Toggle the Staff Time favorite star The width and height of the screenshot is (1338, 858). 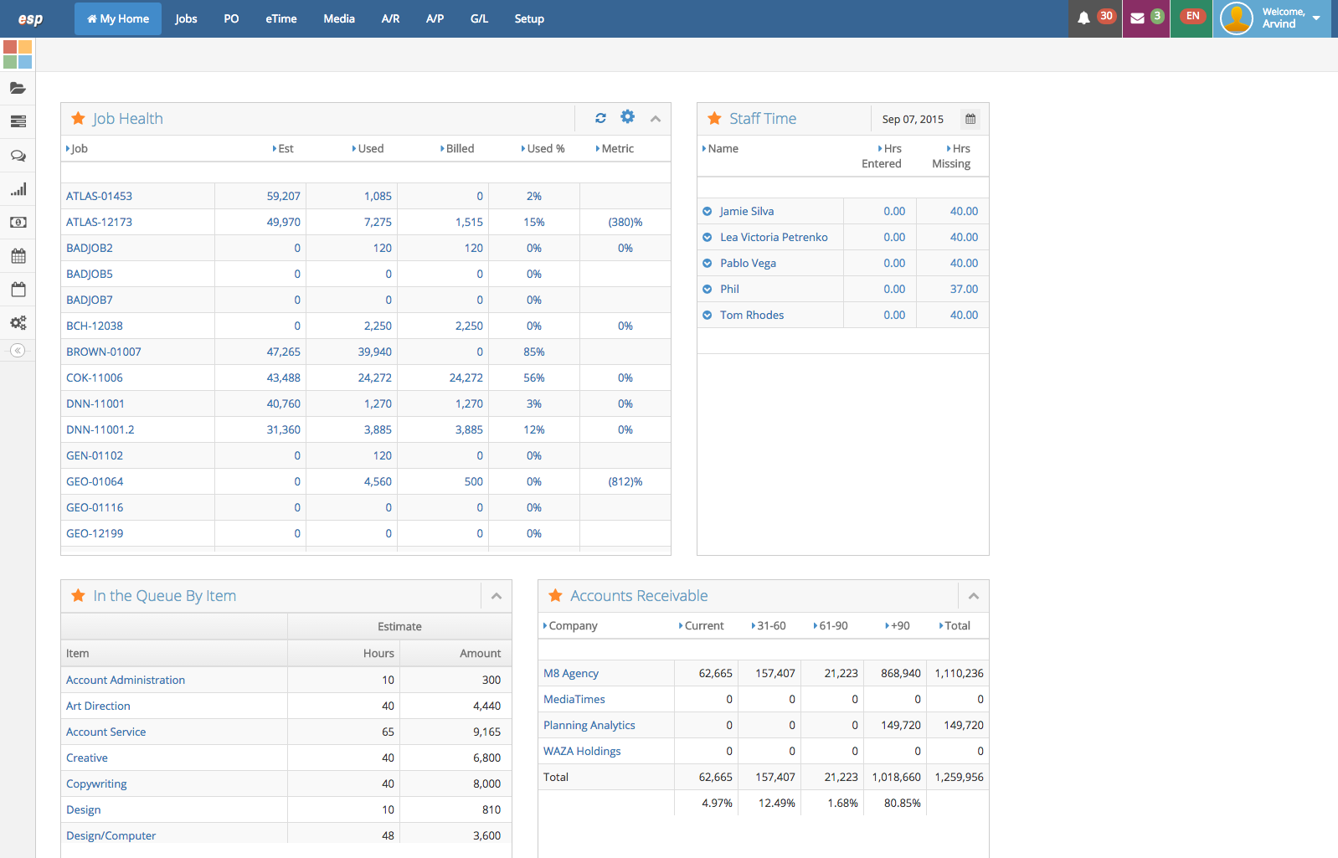[714, 119]
